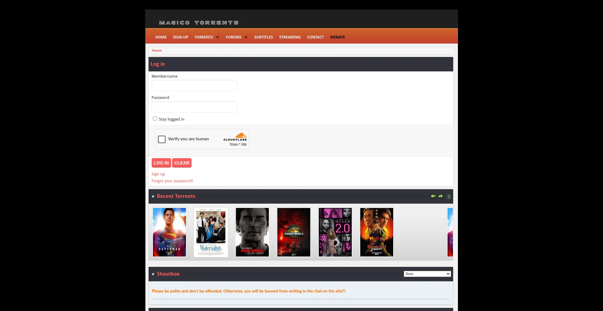Open the Karate Kid Legends poster thumbnail
This screenshot has width=603, height=311.
point(377,232)
